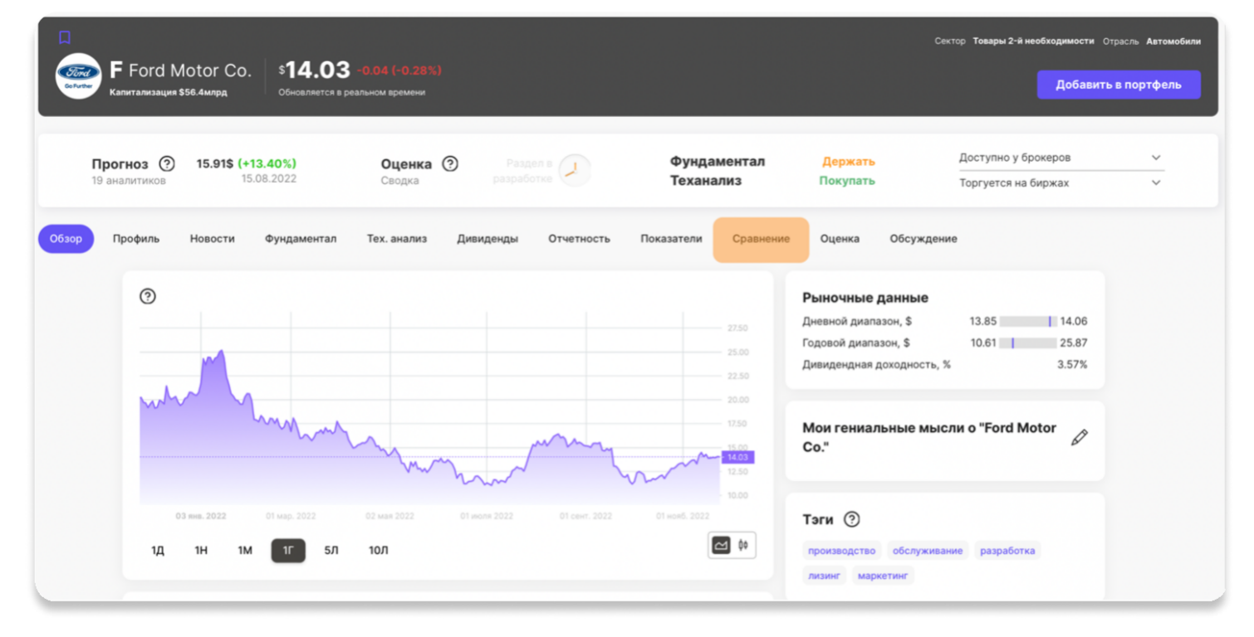Image resolution: width=1254 pixels, height=637 pixels.
Task: Switch to the Профиль tab
Action: click(x=136, y=239)
